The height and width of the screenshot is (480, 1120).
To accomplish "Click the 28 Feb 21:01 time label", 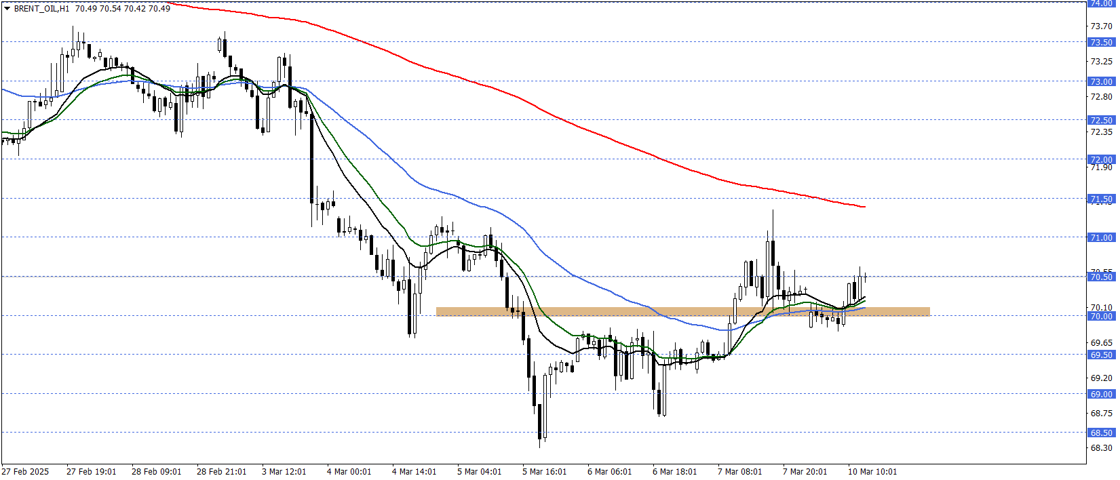I will pyautogui.click(x=222, y=471).
